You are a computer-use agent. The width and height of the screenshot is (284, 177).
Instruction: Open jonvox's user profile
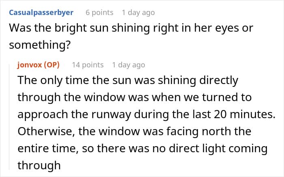pyautogui.click(x=30, y=65)
